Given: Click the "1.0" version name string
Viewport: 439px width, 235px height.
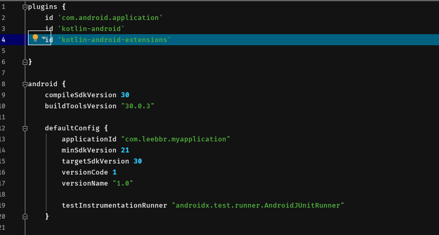Looking at the screenshot, I should 122,183.
